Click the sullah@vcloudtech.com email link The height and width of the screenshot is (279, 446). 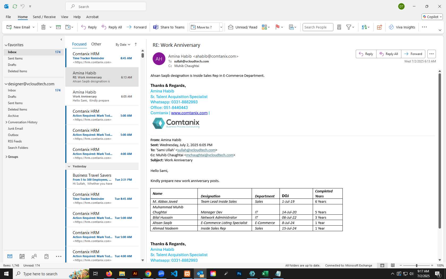196,150
